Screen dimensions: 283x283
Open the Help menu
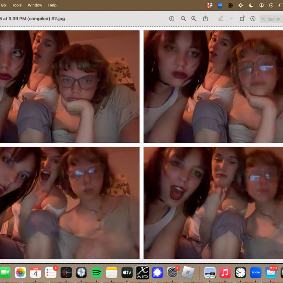point(52,5)
